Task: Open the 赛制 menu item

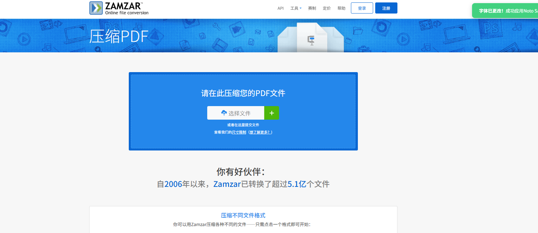Action: [x=312, y=8]
